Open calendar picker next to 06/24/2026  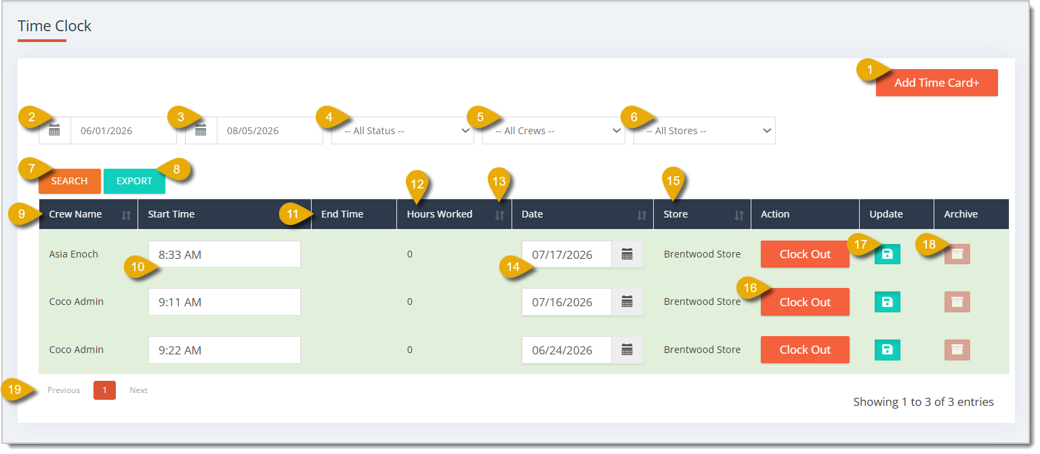(627, 350)
